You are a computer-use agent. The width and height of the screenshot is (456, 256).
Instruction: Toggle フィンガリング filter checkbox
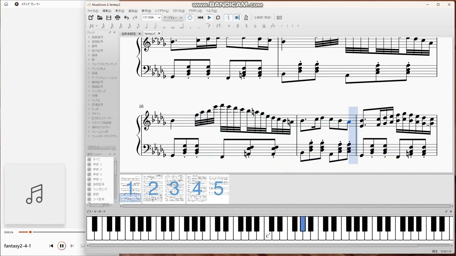click(x=89, y=189)
